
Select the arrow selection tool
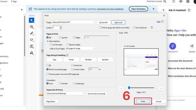click(x=31, y=20)
